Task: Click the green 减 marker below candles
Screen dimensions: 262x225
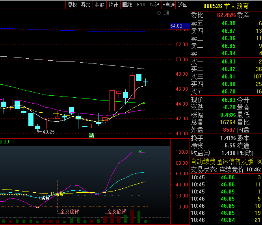Action: [x=91, y=136]
